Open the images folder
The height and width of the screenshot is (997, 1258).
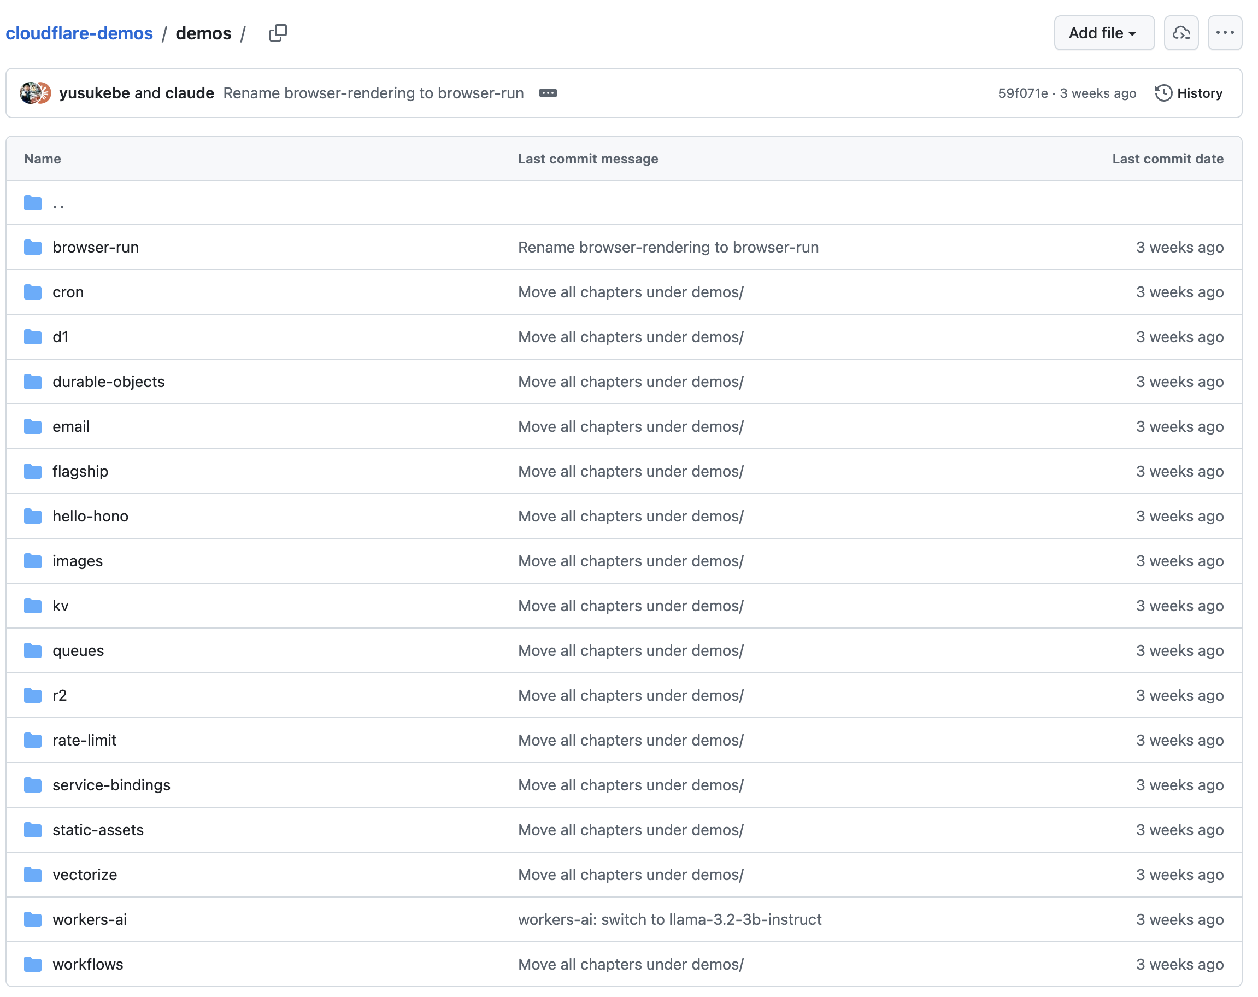[78, 561]
